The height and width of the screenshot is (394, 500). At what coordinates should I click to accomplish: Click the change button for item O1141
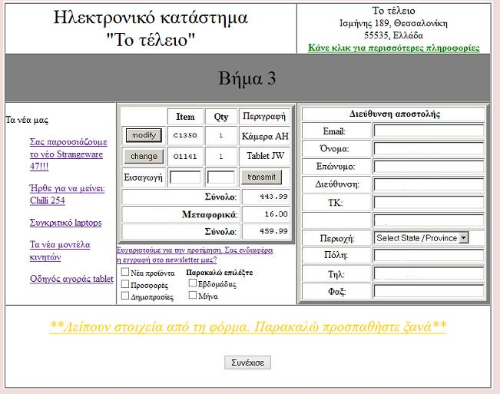(x=144, y=156)
